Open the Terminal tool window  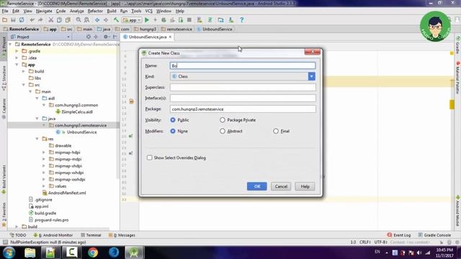(x=91, y=235)
